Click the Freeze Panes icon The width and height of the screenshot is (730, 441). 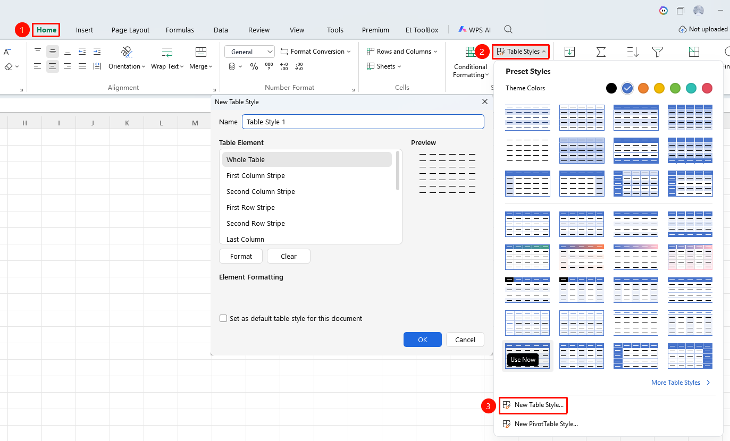pyautogui.click(x=694, y=52)
